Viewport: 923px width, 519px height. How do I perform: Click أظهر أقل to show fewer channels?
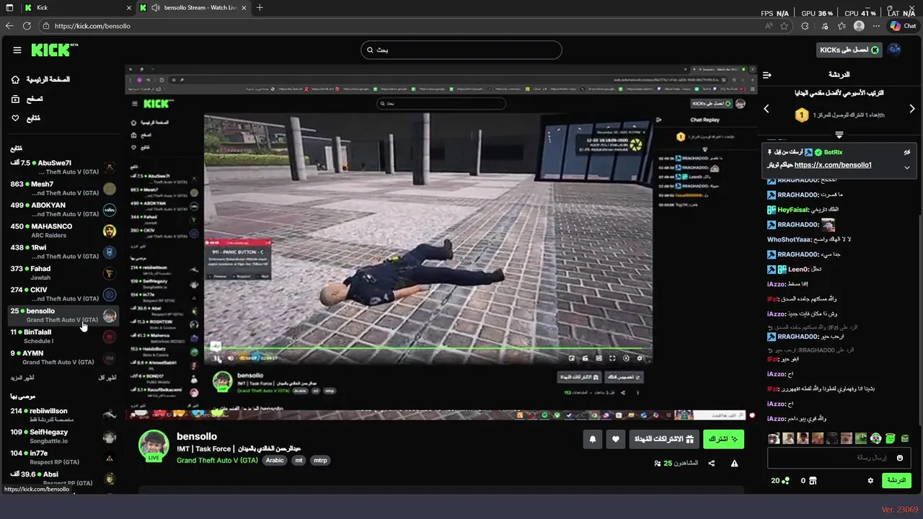[x=107, y=378]
